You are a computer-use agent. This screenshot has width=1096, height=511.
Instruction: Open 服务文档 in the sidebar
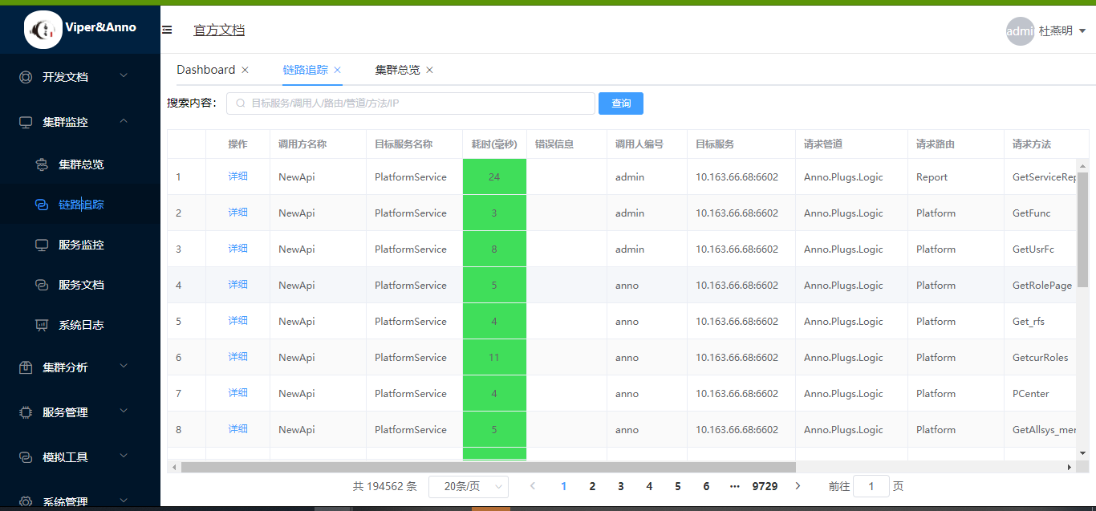(x=81, y=285)
